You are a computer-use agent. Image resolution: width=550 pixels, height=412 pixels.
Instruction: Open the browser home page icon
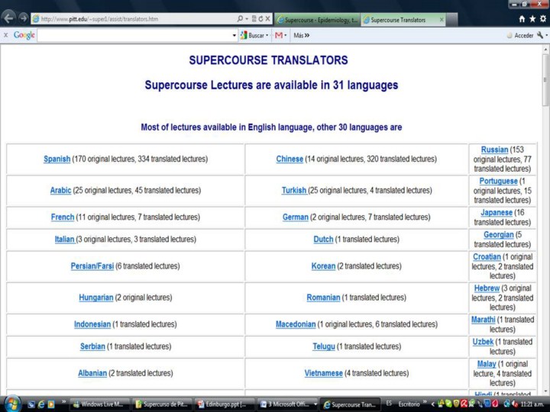click(522, 19)
